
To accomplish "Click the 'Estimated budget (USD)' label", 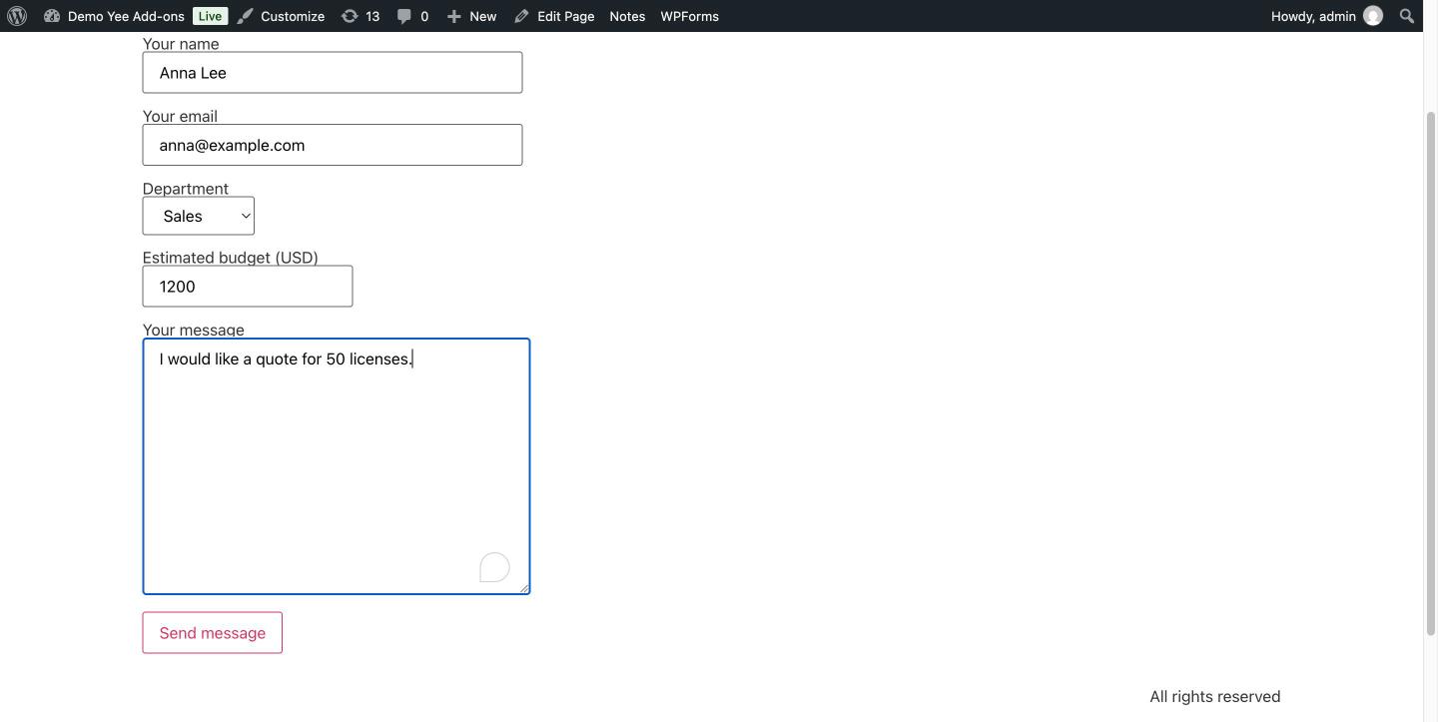I will tap(231, 257).
